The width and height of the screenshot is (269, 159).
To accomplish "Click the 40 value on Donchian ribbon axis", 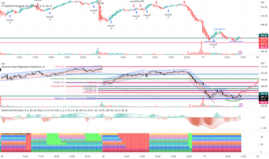I will (x=261, y=137).
